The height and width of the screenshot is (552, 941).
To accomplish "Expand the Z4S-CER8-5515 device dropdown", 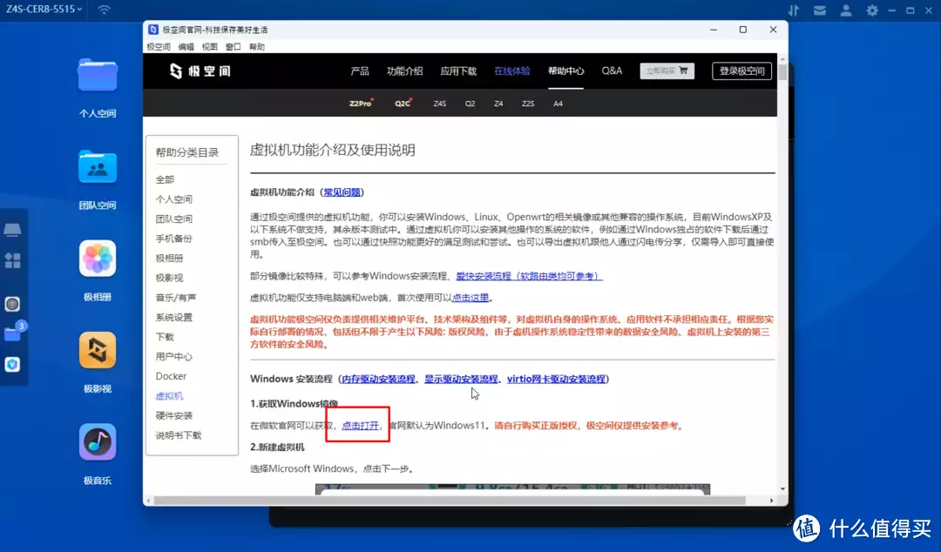I will (44, 9).
